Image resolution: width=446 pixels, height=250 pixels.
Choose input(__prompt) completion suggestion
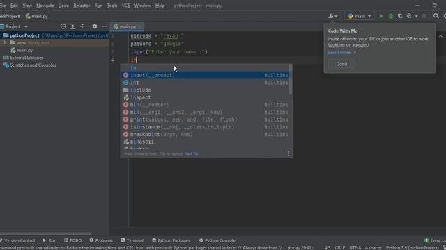(206, 75)
